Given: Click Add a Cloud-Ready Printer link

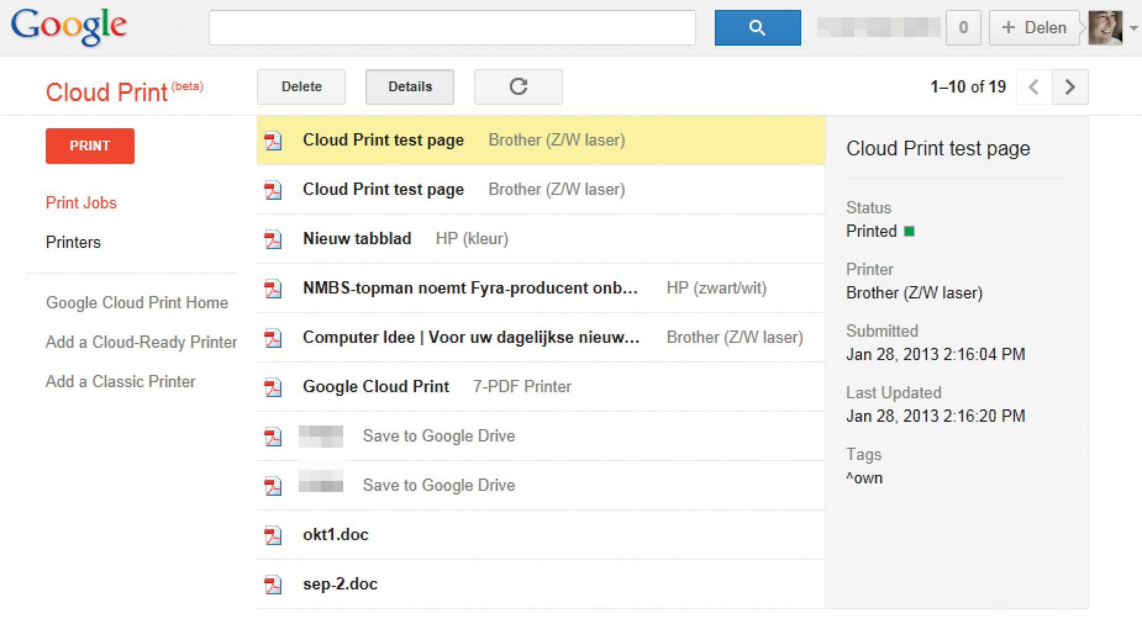Looking at the screenshot, I should [141, 342].
